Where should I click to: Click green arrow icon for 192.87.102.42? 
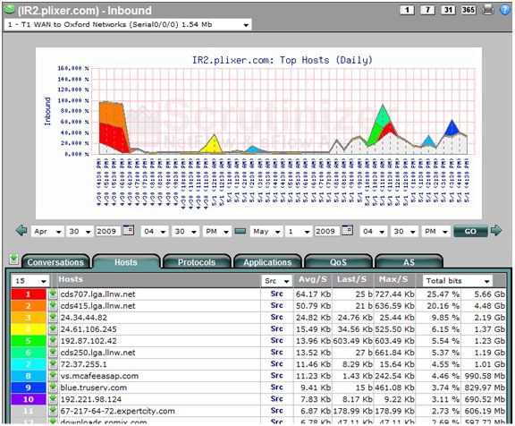point(53,341)
